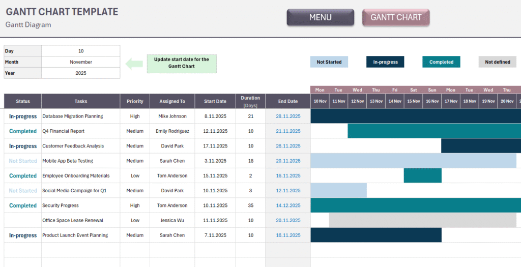This screenshot has width=521, height=267.
Task: Select the Priority column header
Action: pos(135,101)
